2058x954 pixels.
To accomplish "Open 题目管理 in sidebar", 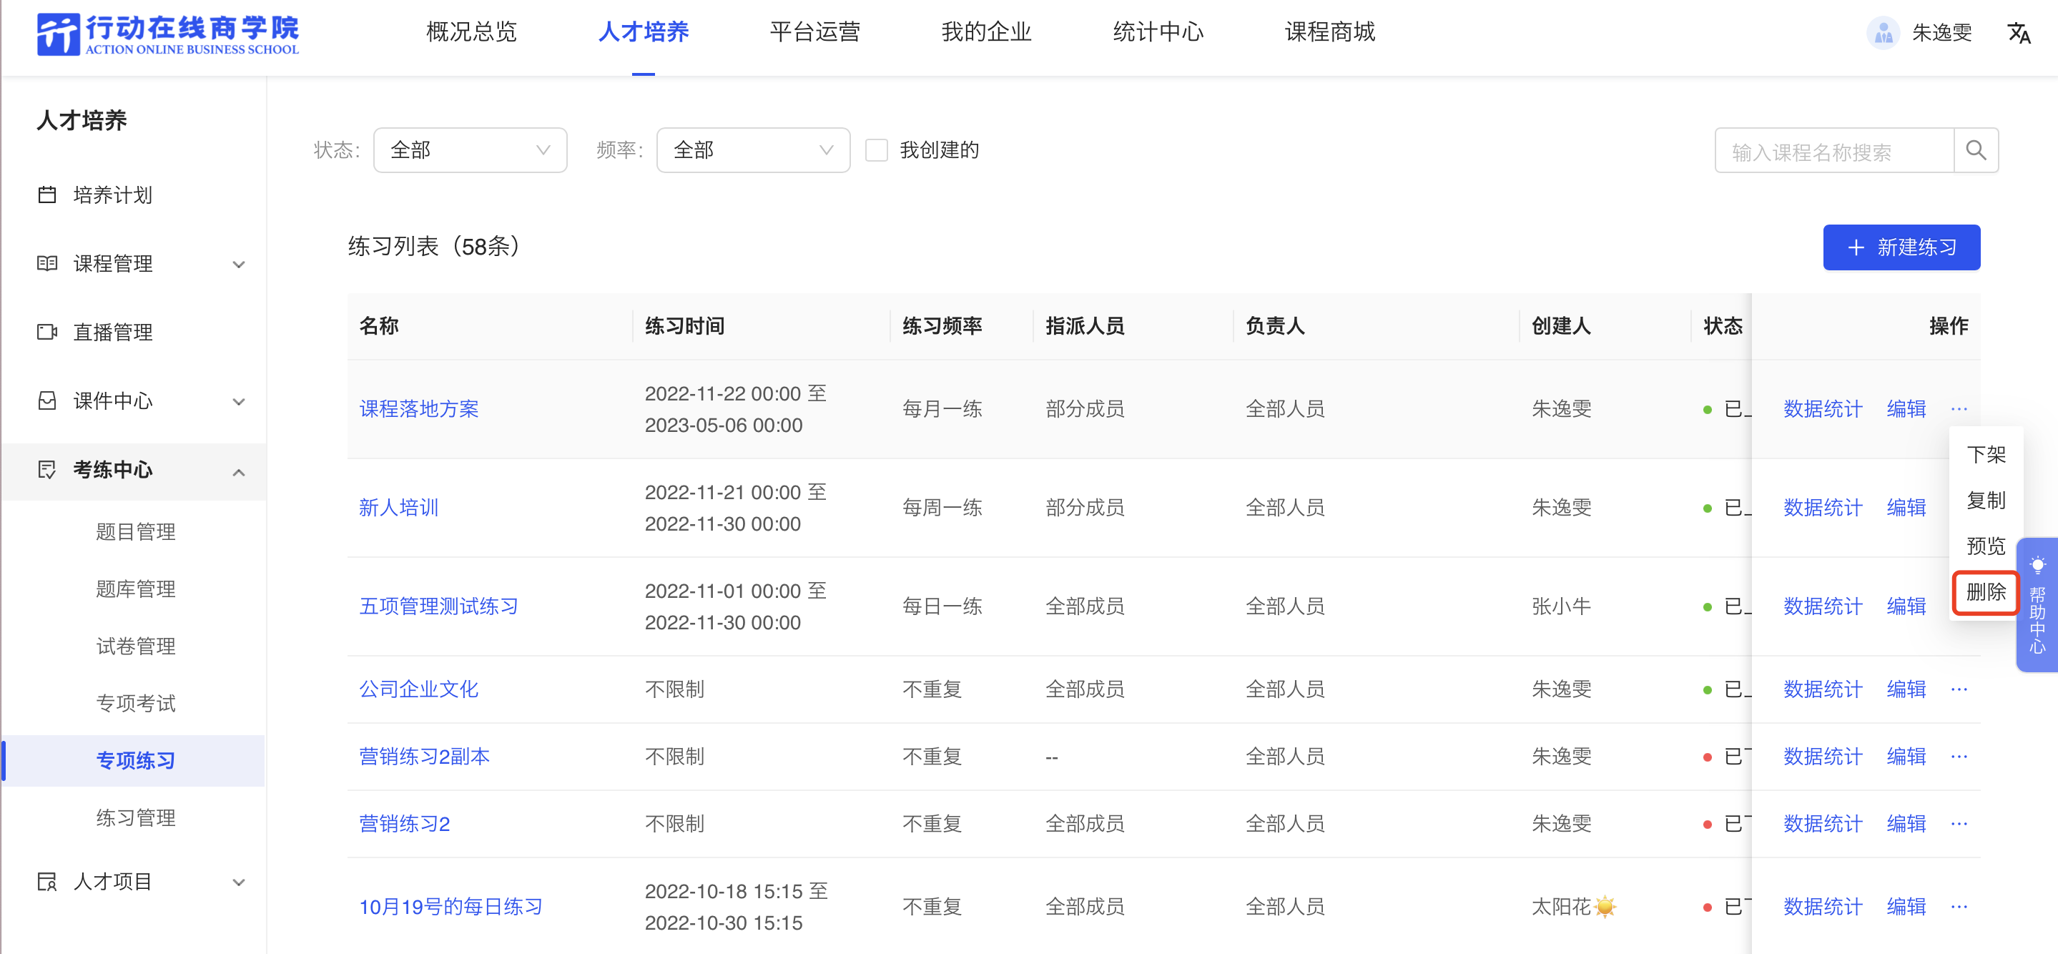I will (136, 532).
